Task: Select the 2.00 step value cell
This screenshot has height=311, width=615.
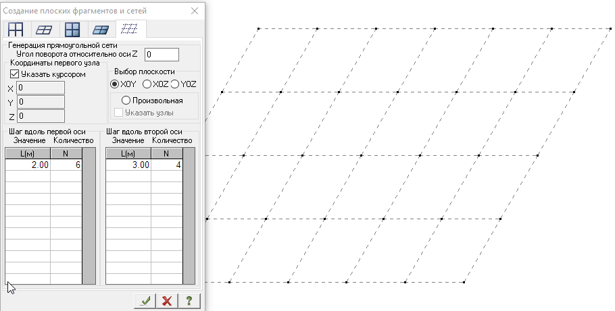Action: [x=28, y=165]
